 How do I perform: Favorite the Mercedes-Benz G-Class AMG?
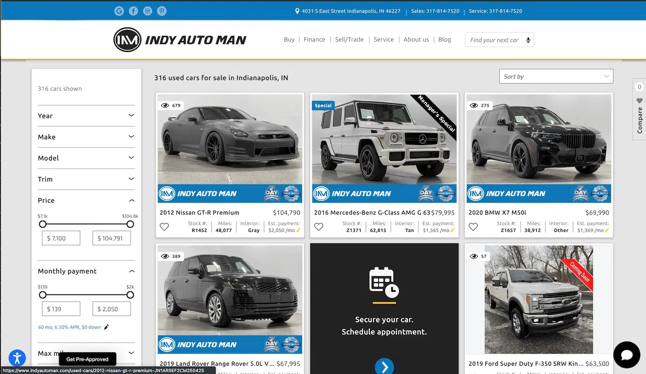pos(319,227)
